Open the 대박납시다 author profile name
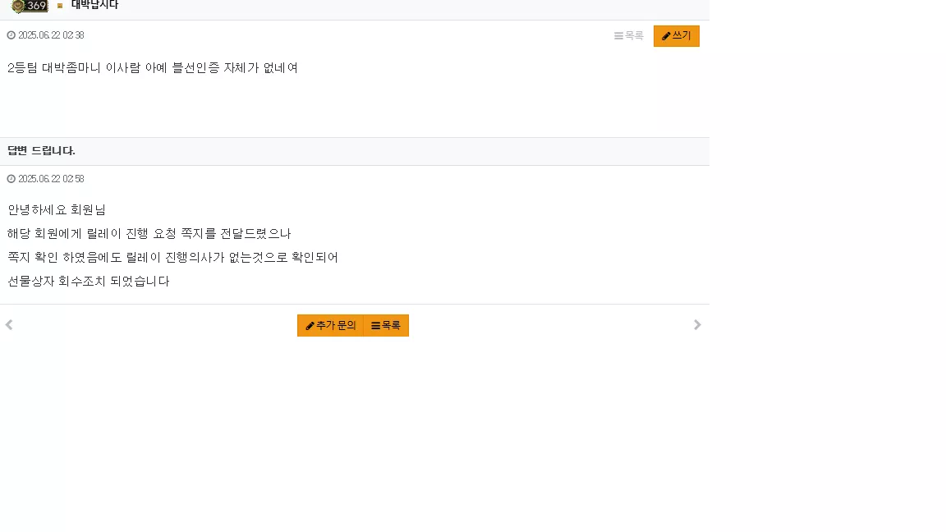Screen dimensions: 946x532 coord(94,6)
